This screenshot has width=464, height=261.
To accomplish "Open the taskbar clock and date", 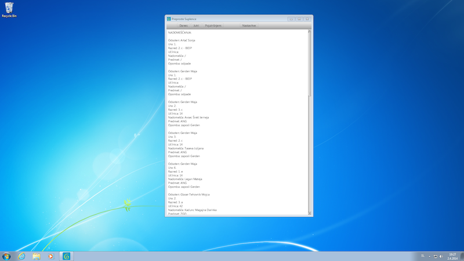I will coord(452,256).
